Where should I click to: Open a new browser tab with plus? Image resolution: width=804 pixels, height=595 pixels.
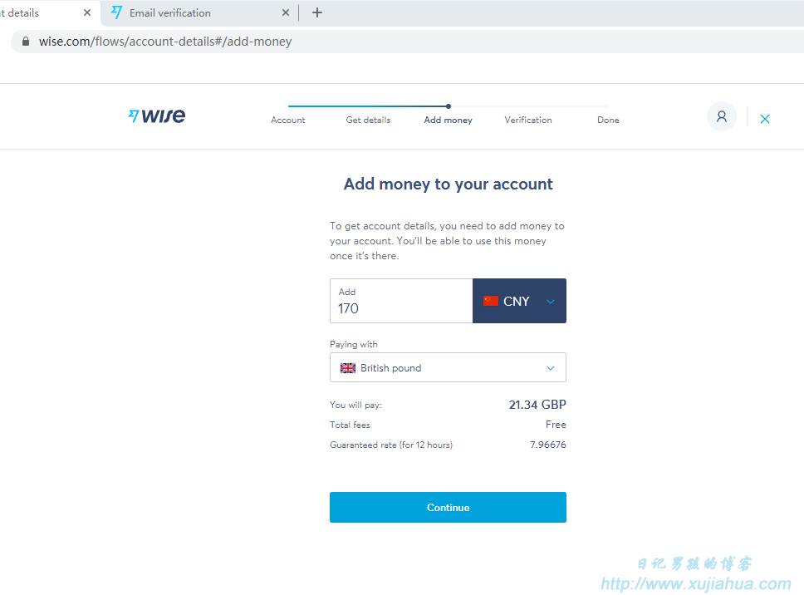(317, 12)
